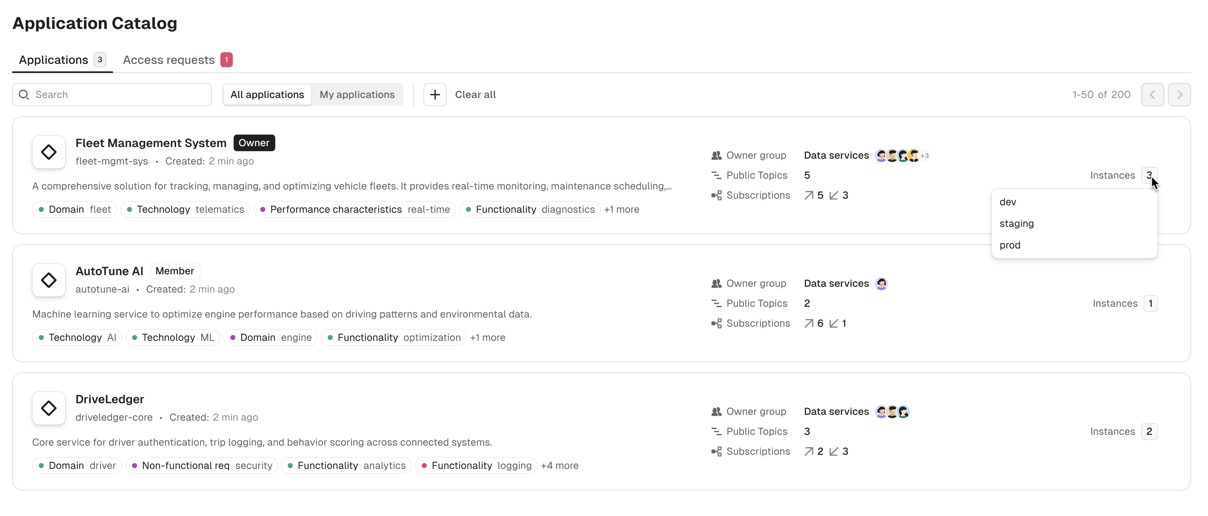Viewport: 1208px width, 516px height.
Task: Click the Technology telematics tag
Action: (x=185, y=209)
